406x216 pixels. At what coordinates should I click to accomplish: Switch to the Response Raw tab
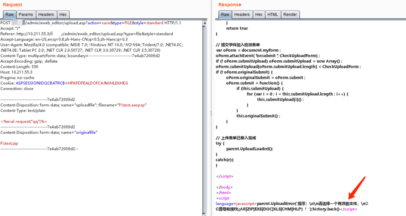click(225, 15)
